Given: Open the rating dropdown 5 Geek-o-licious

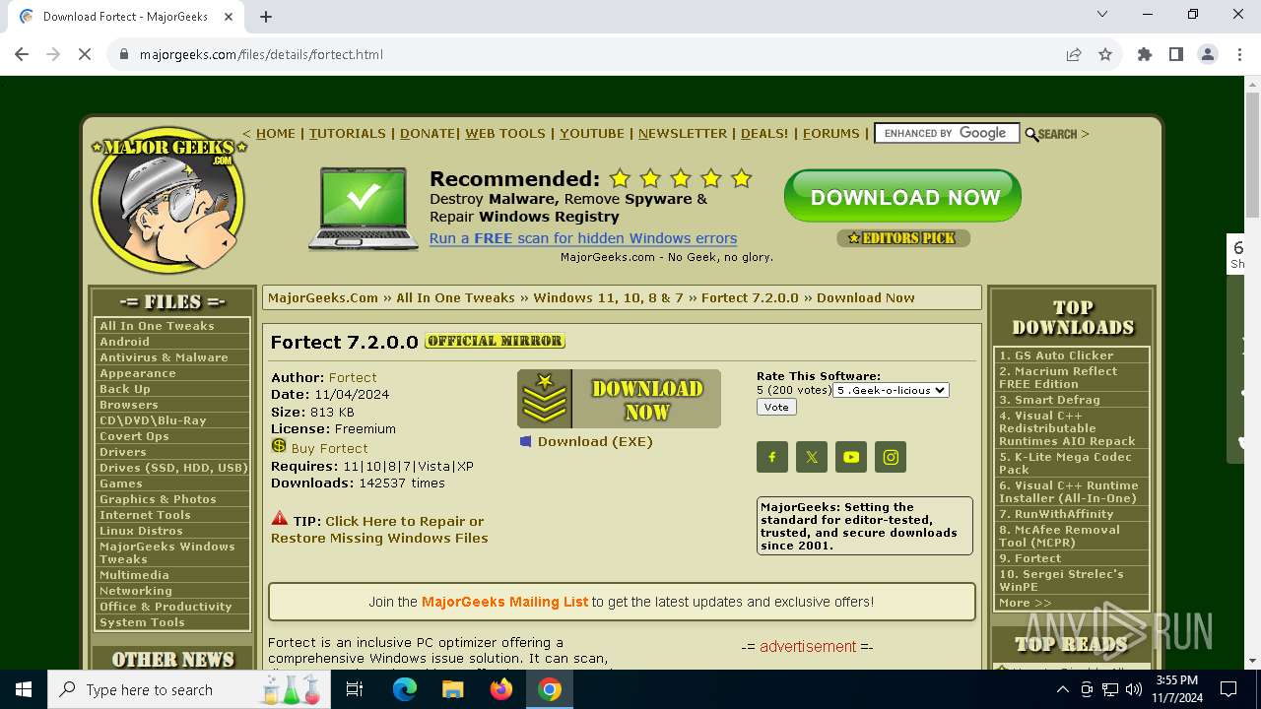Looking at the screenshot, I should pos(891,390).
